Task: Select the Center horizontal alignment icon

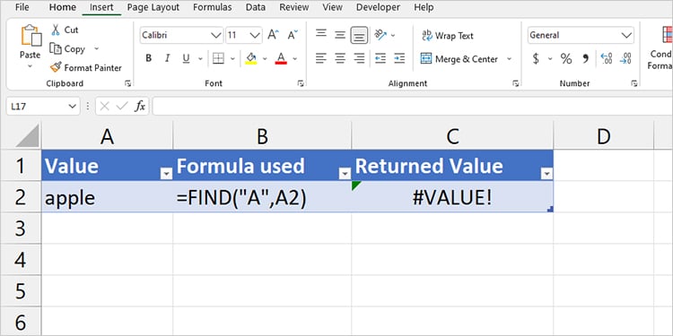Action: 340,58
